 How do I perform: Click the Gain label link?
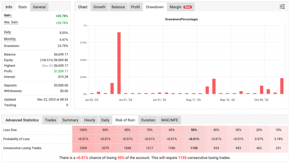point(8,15)
